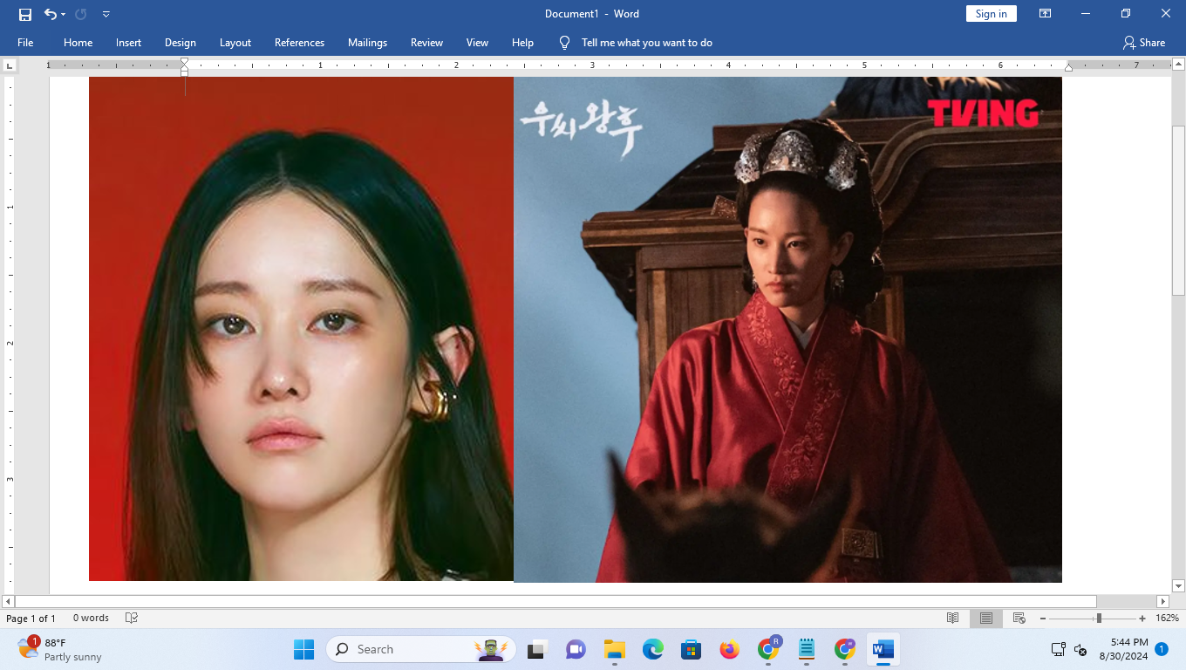The image size is (1186, 670).
Task: Click the right indent marker on ruler
Action: coord(1068,67)
